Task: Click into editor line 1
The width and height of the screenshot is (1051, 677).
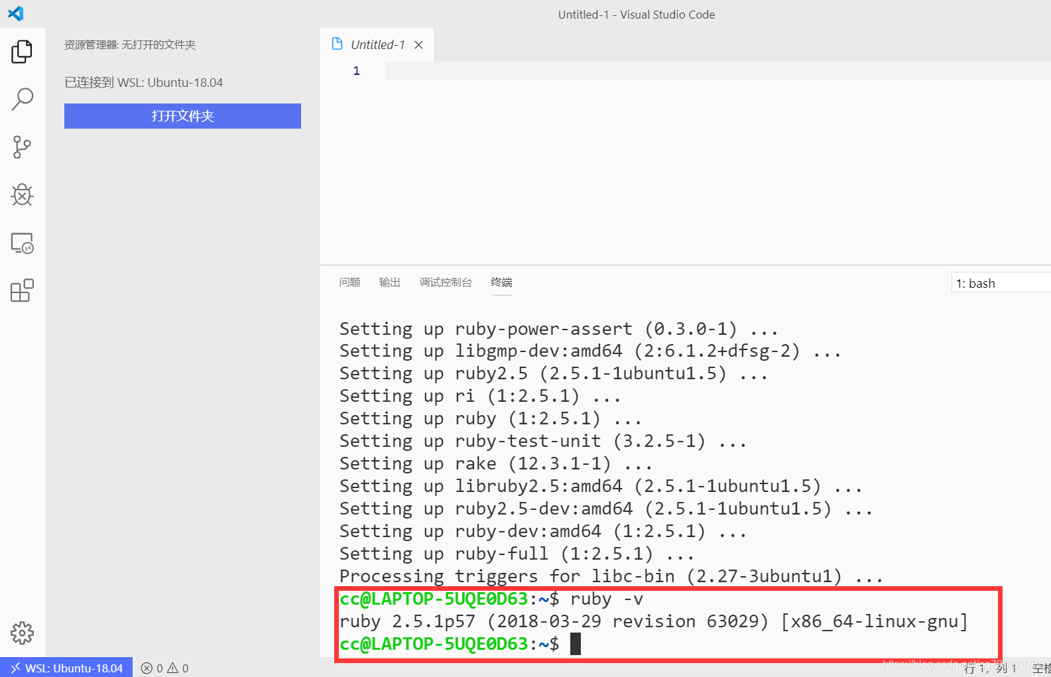Action: point(717,71)
